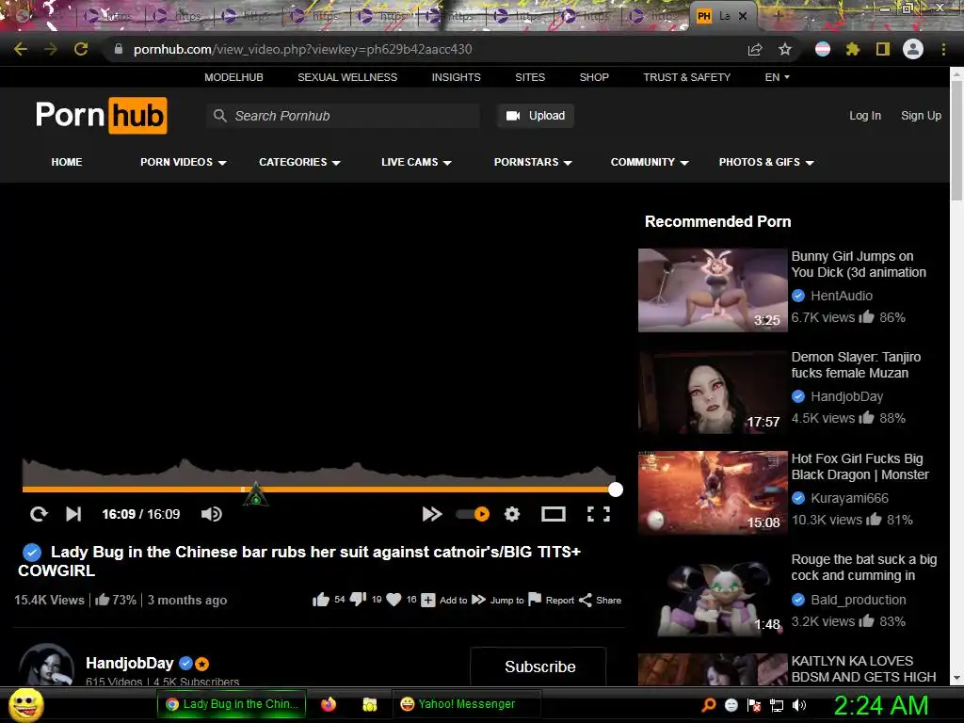Image resolution: width=964 pixels, height=723 pixels.
Task: Click the replay video icon
Action: coord(39,514)
